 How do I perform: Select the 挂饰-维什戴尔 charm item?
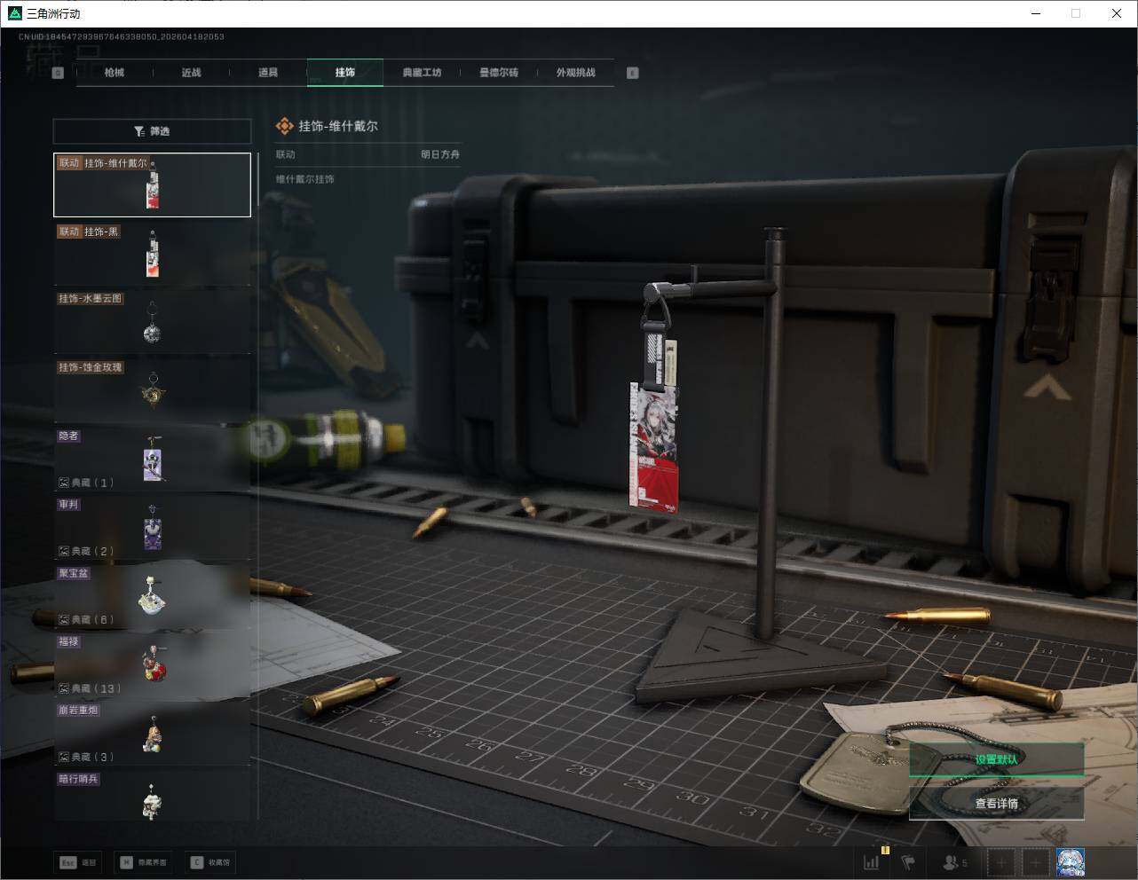click(x=152, y=185)
